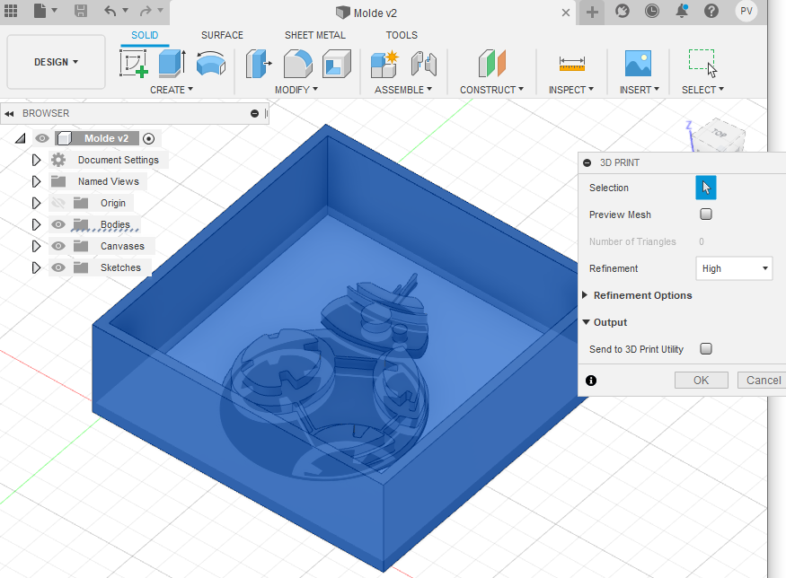The image size is (786, 578).
Task: Open the File menu icon
Action: click(40, 11)
